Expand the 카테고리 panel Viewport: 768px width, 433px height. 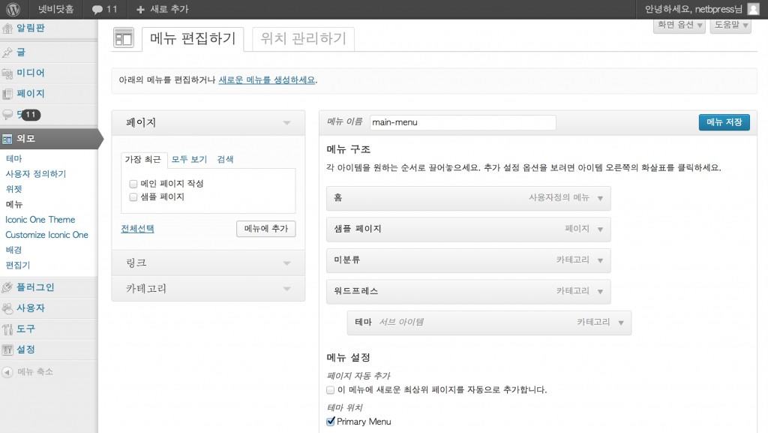(286, 288)
